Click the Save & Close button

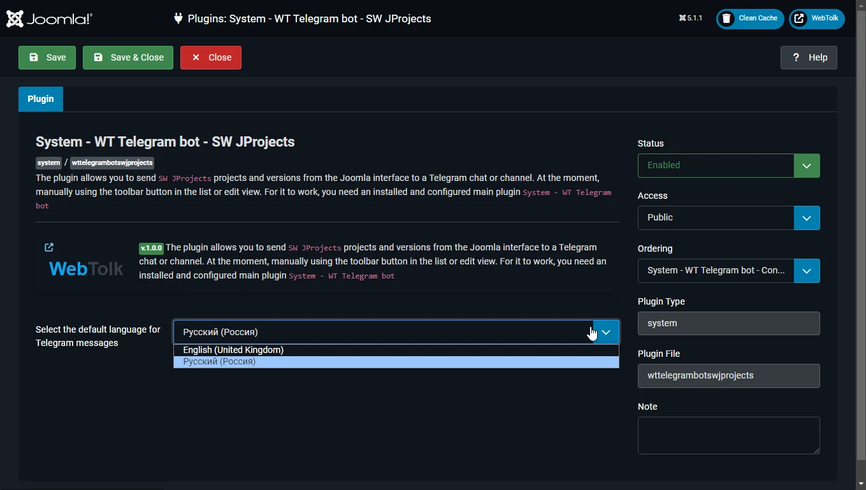(128, 57)
